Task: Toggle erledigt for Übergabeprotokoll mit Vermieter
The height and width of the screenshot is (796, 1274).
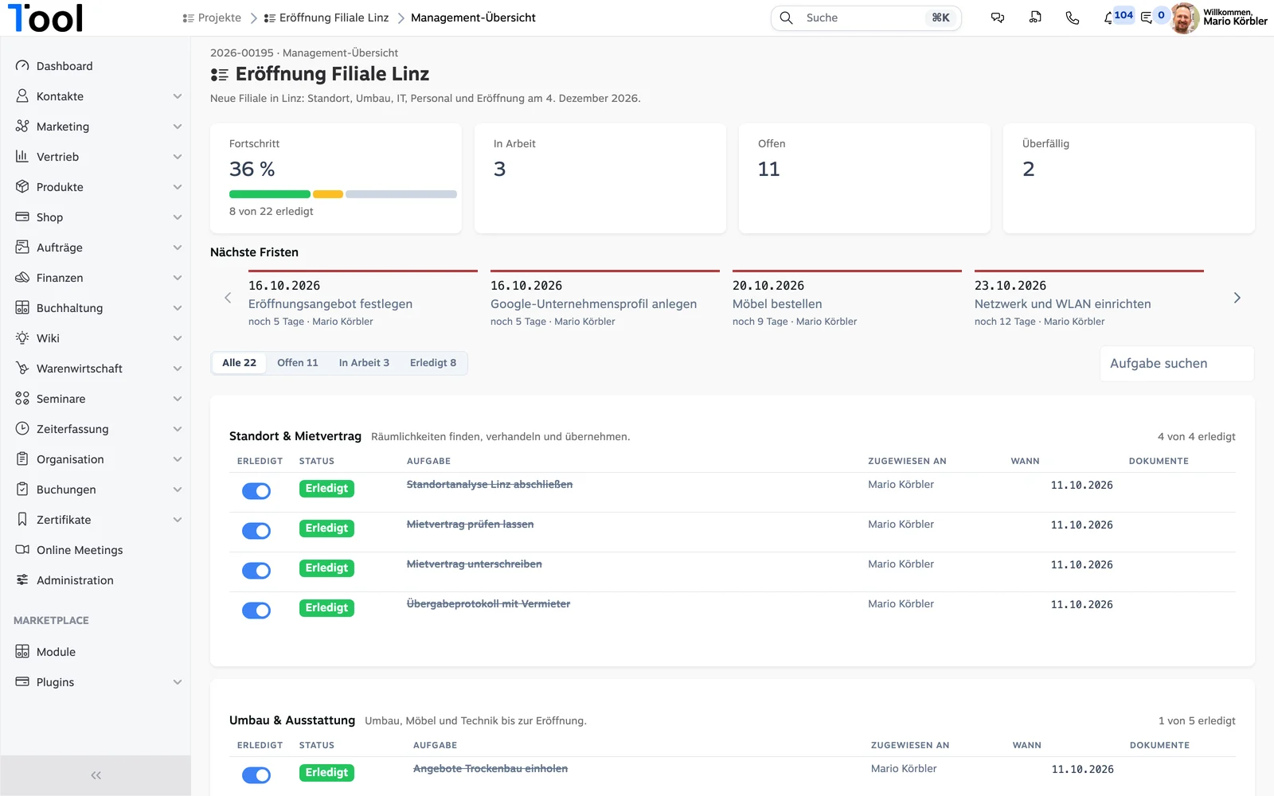Action: [x=256, y=611]
